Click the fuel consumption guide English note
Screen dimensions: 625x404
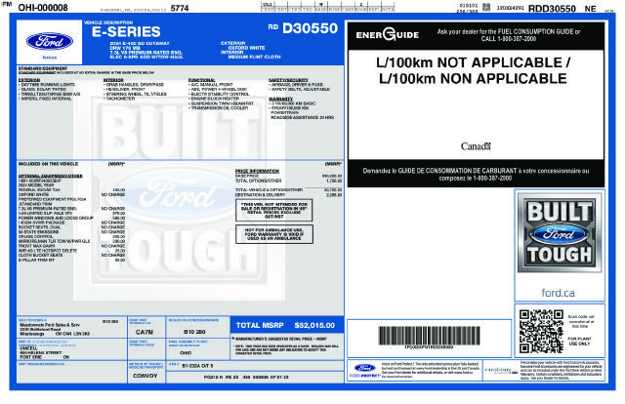coord(508,35)
